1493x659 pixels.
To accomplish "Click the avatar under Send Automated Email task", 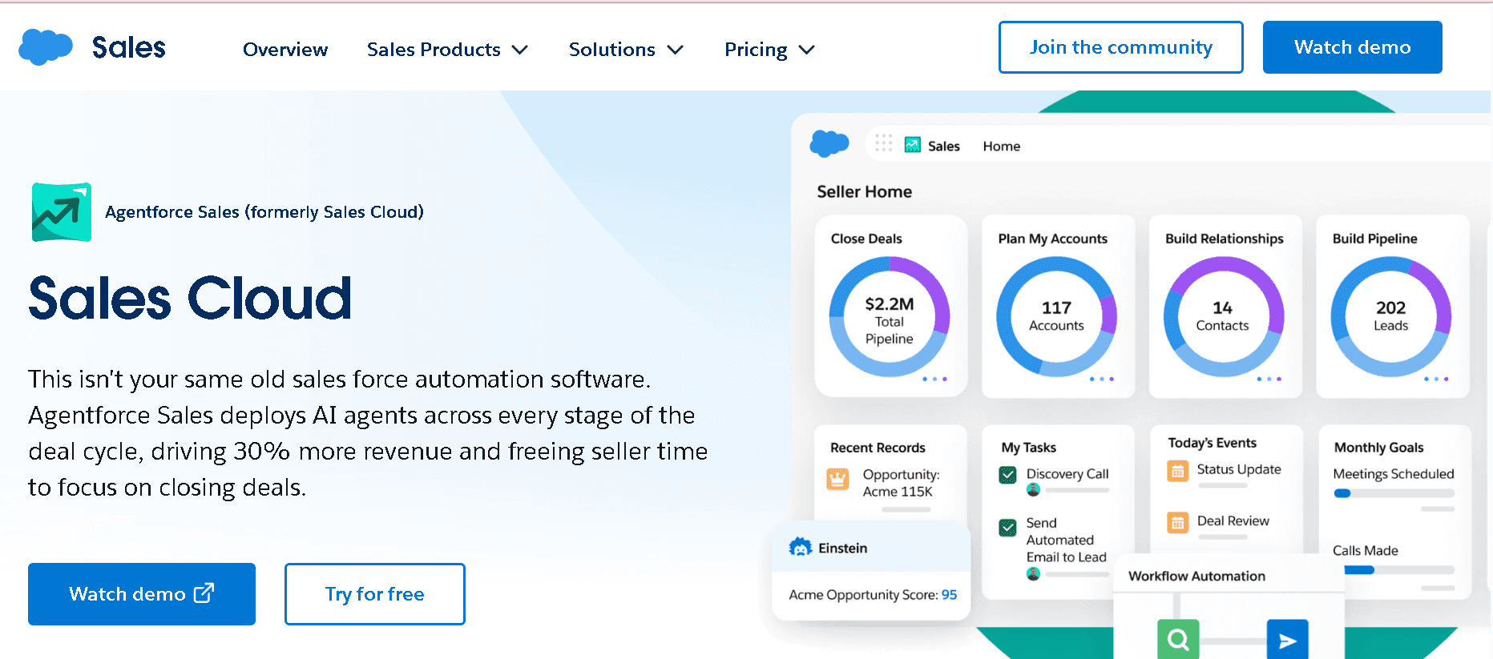I will [1033, 573].
